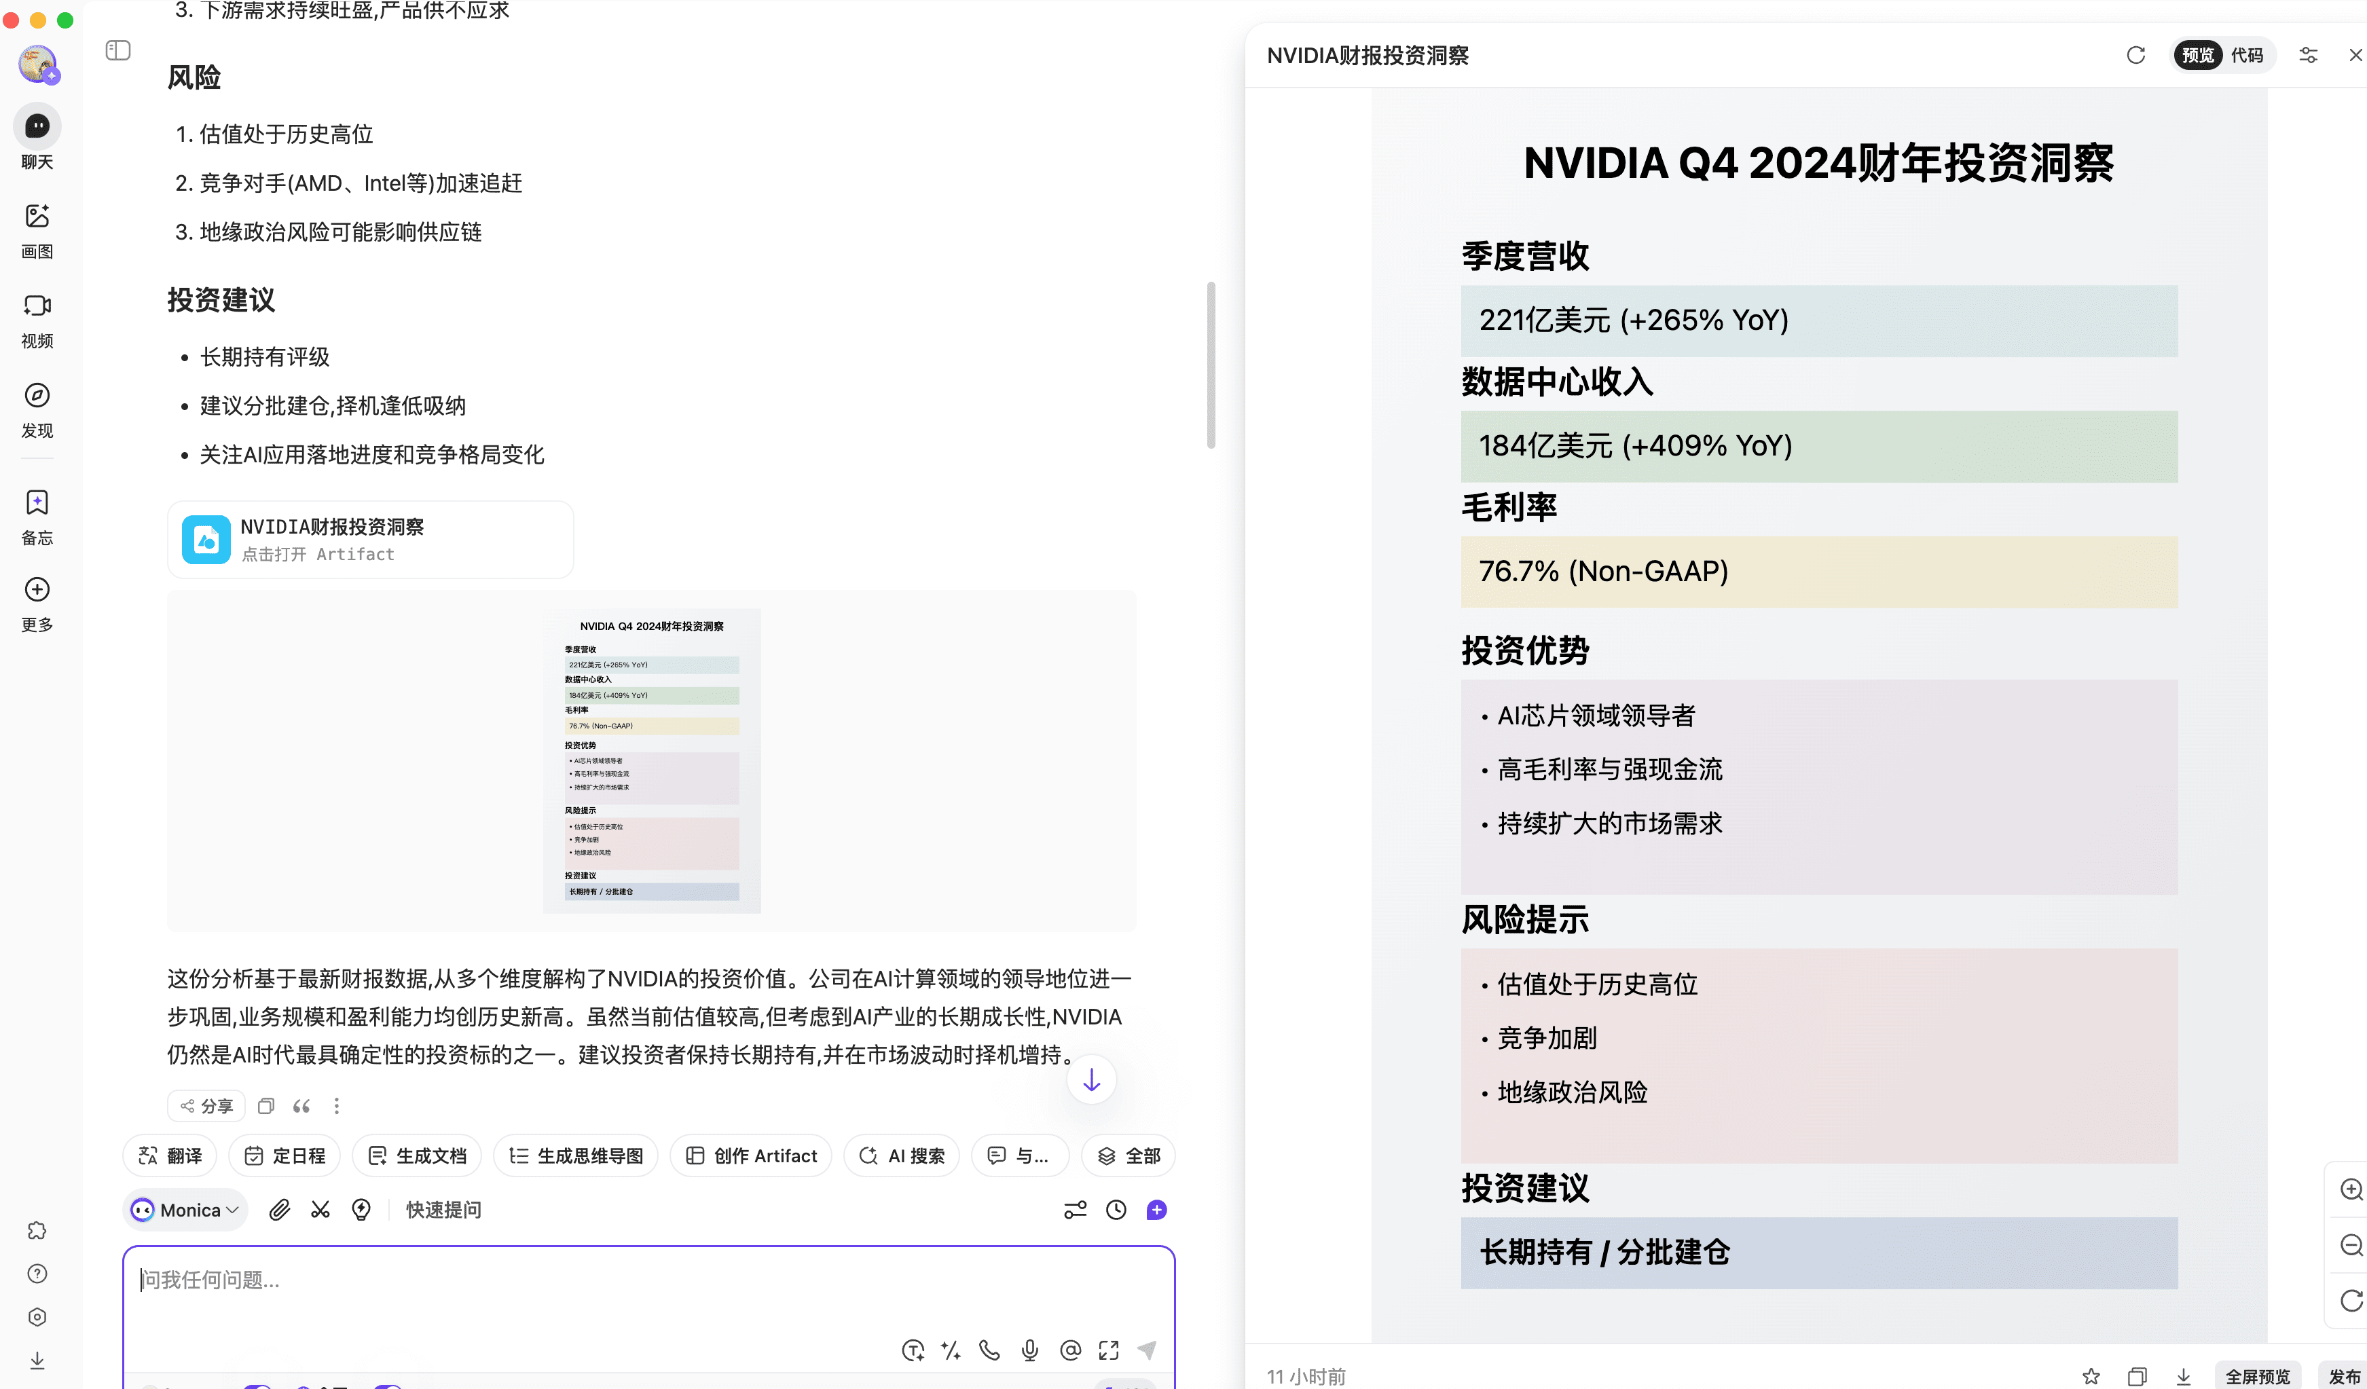Click the extensions puzzle icon in sidebar
The image size is (2367, 1389).
pos(37,1230)
